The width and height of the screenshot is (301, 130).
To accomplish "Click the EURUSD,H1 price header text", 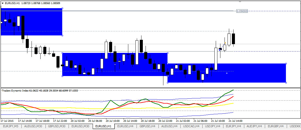I will (x=32, y=3).
